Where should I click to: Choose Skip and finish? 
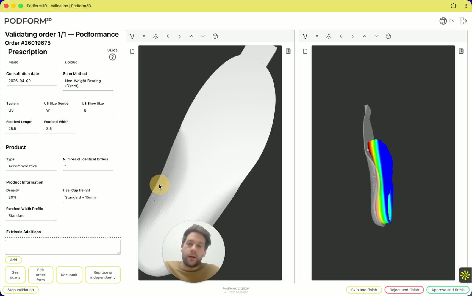click(x=364, y=290)
